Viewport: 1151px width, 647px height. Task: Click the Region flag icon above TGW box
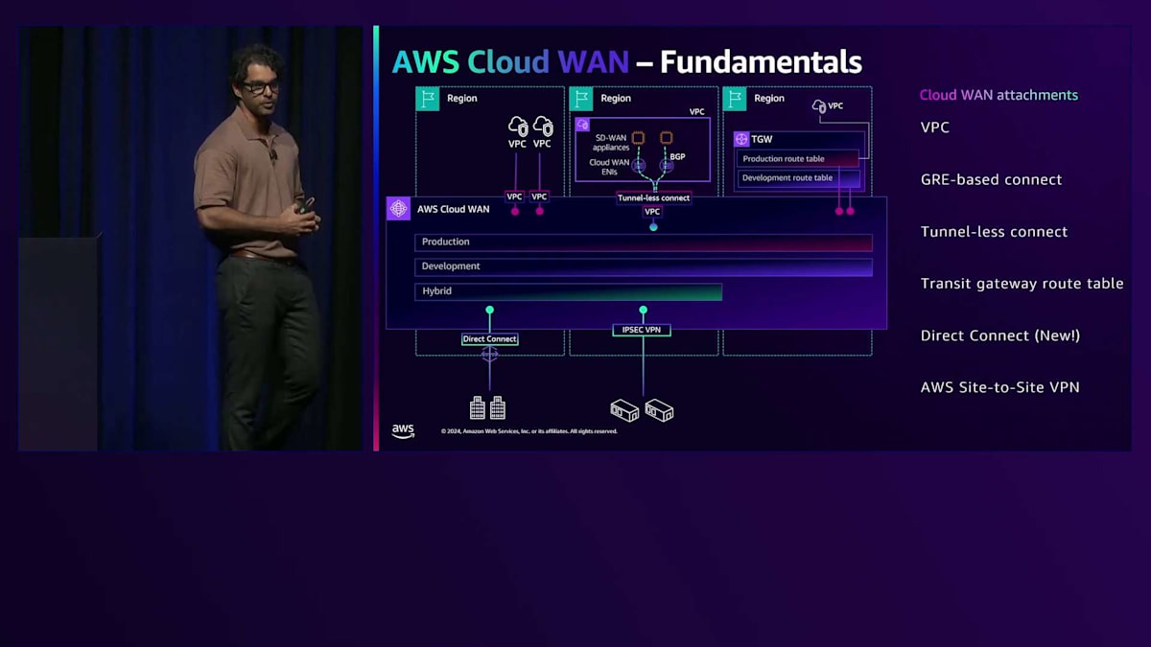(735, 99)
